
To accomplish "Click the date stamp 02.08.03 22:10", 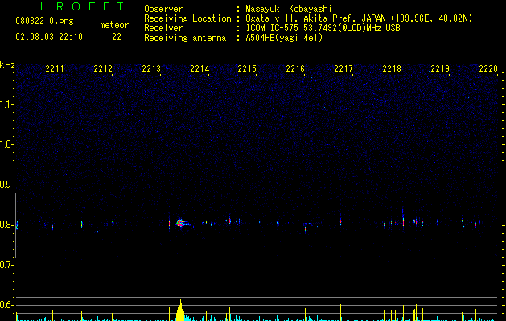I will pyautogui.click(x=49, y=37).
